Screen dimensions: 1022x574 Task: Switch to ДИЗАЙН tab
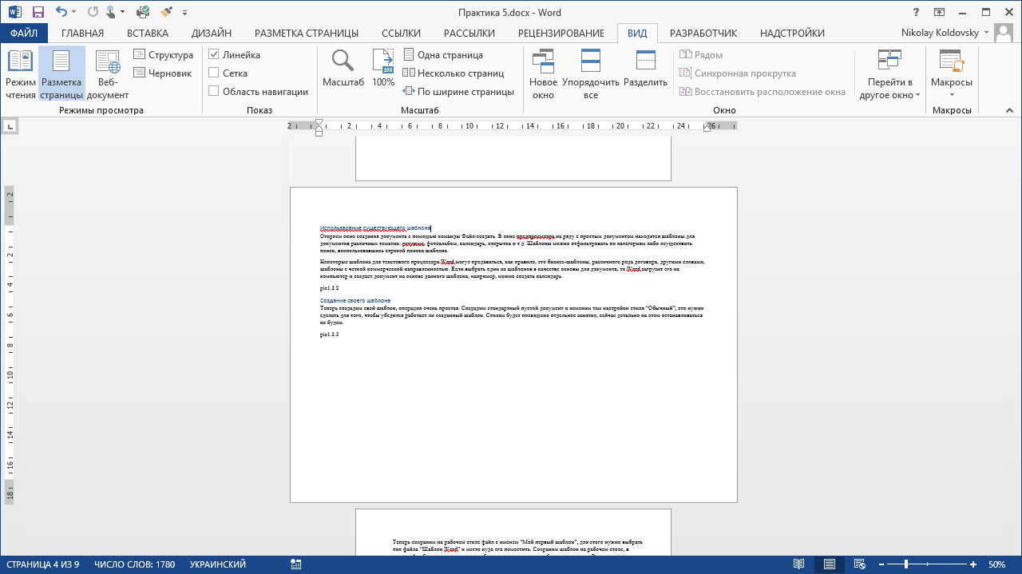(x=212, y=34)
